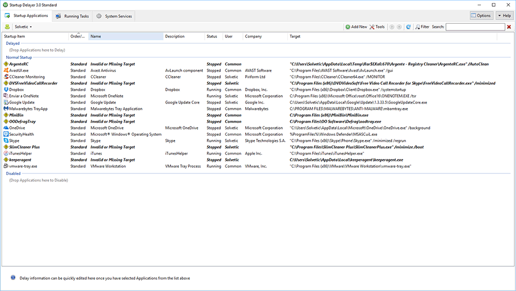Sort by the Order column header
This screenshot has height=291, width=516.
78,36
